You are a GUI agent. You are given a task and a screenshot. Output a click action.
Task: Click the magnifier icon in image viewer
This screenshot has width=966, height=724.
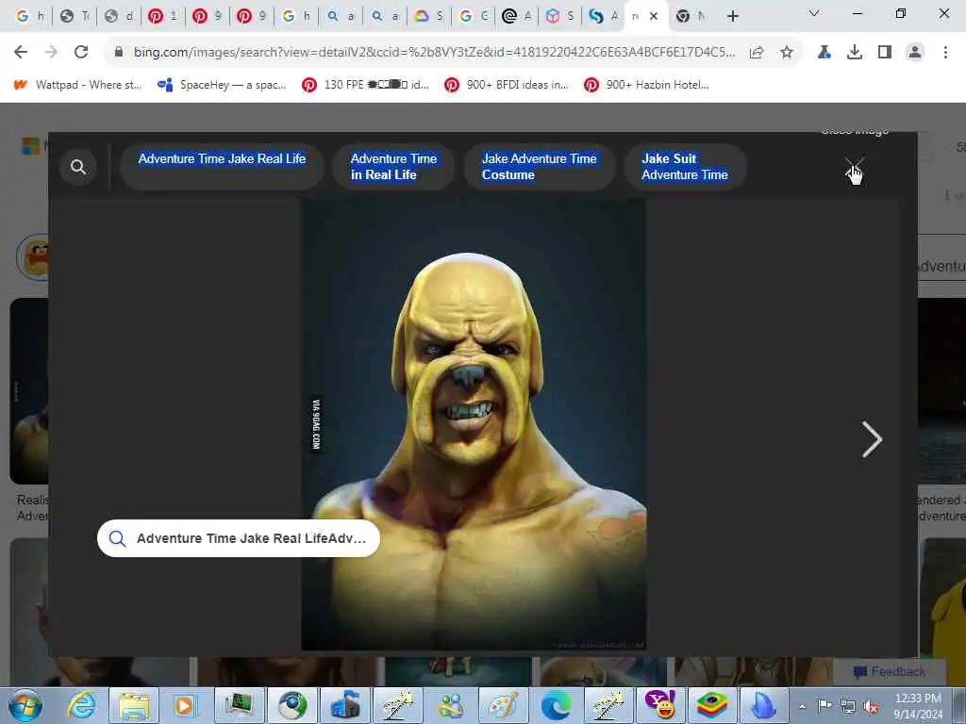78,167
